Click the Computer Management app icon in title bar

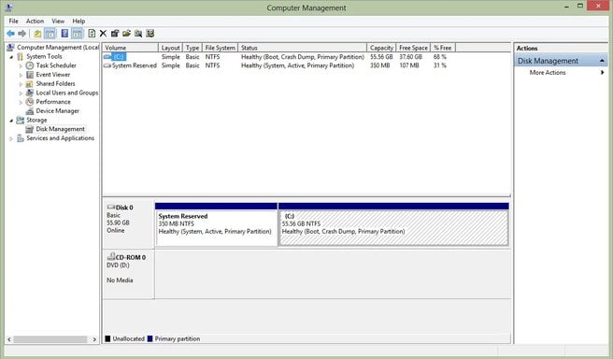(x=8, y=7)
